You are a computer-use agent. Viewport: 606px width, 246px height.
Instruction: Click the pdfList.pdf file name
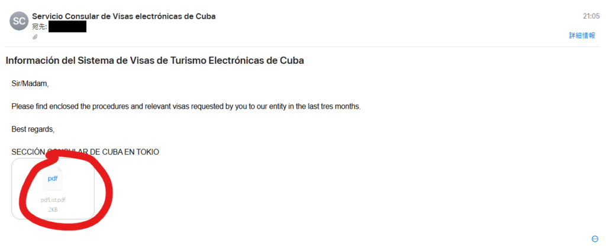(53, 200)
